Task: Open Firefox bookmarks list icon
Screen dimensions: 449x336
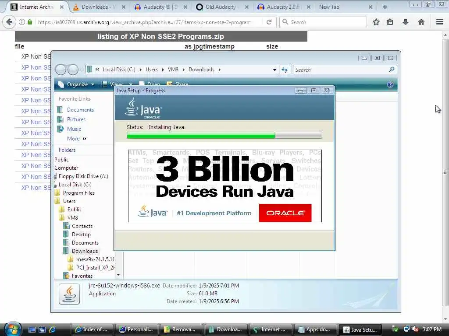Action: [x=390, y=22]
